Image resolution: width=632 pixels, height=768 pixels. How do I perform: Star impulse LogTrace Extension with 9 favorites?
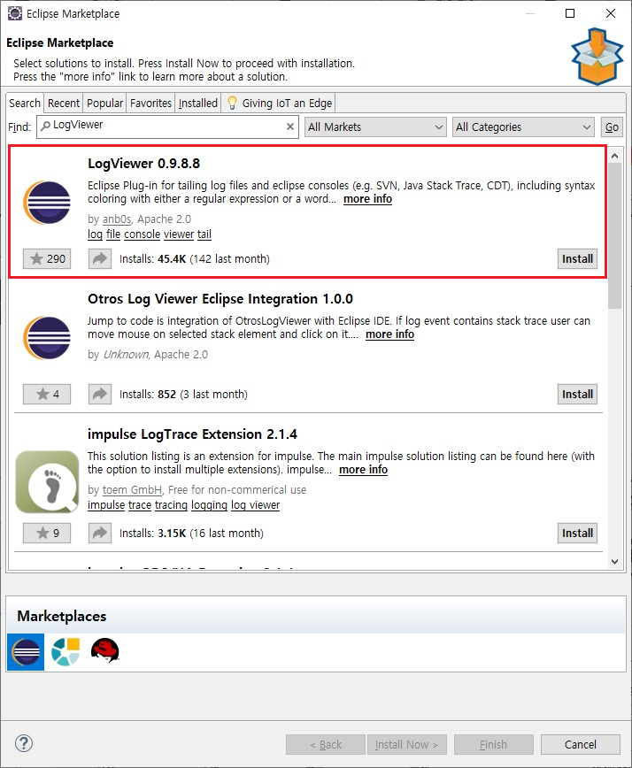tap(47, 533)
